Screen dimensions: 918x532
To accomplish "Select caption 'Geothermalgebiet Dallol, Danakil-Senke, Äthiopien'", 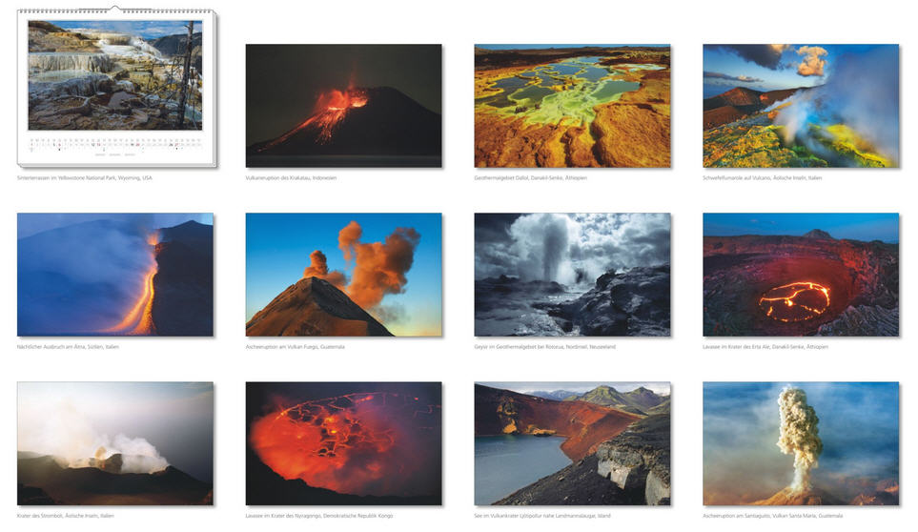I will [x=530, y=178].
